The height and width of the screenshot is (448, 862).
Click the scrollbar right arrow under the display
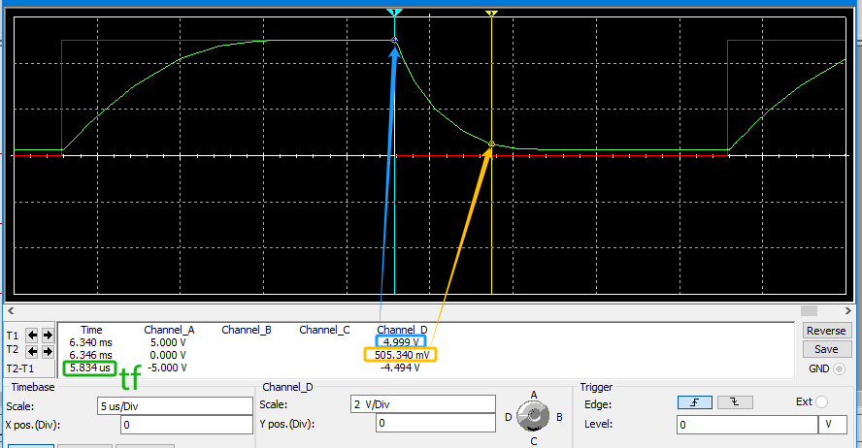[847, 310]
